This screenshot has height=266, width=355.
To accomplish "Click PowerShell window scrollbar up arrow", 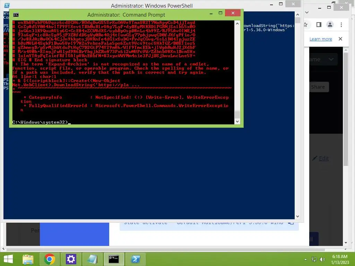I will 297,15.
